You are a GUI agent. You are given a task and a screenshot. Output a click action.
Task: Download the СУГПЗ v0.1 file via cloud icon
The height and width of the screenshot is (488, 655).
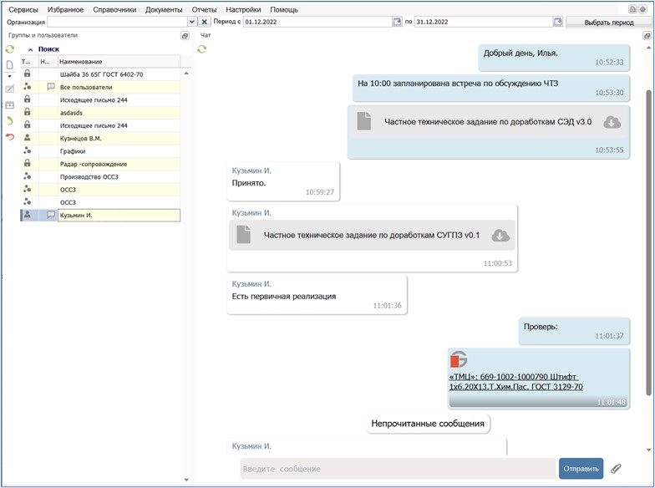(500, 236)
